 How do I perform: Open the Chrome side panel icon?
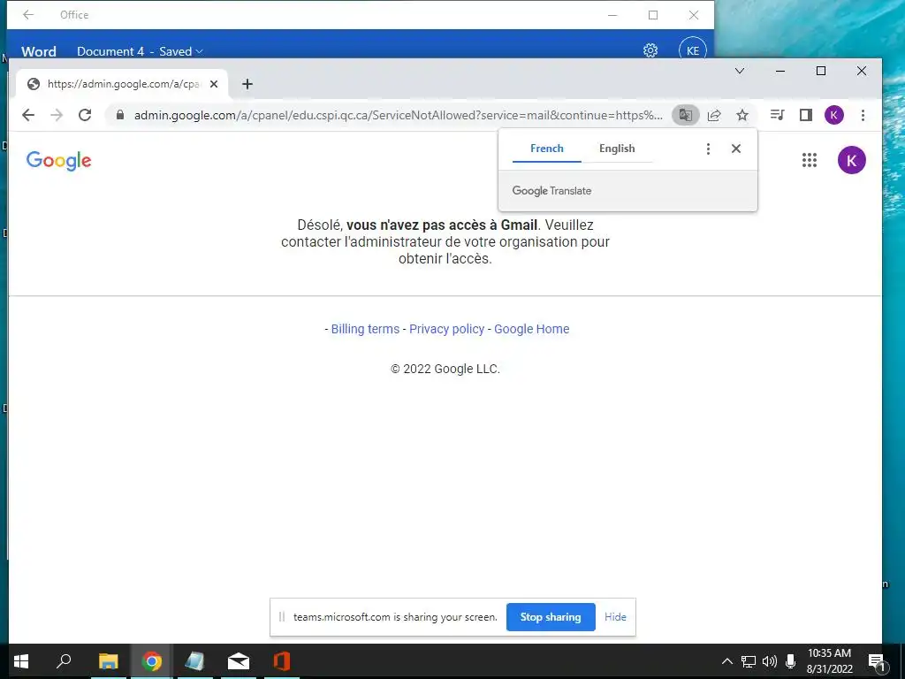click(806, 115)
